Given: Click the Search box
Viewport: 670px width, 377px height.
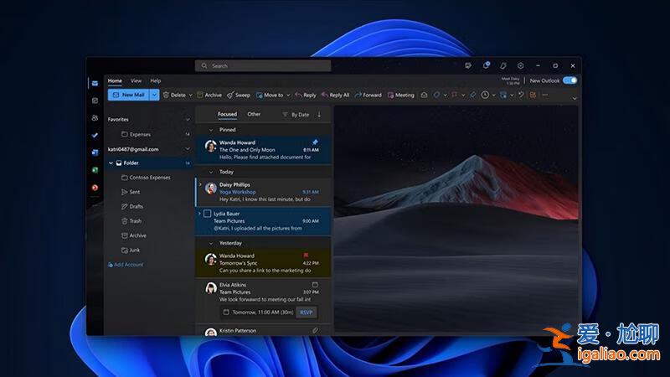Looking at the screenshot, I should point(264,65).
